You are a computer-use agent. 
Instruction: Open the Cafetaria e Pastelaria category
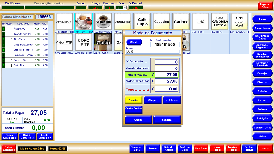[x=262, y=64]
